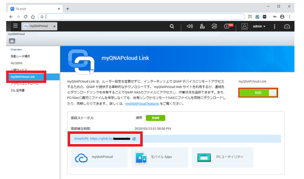Focus the browser address bar
The width and height of the screenshot is (304, 179).
(x=141, y=17)
